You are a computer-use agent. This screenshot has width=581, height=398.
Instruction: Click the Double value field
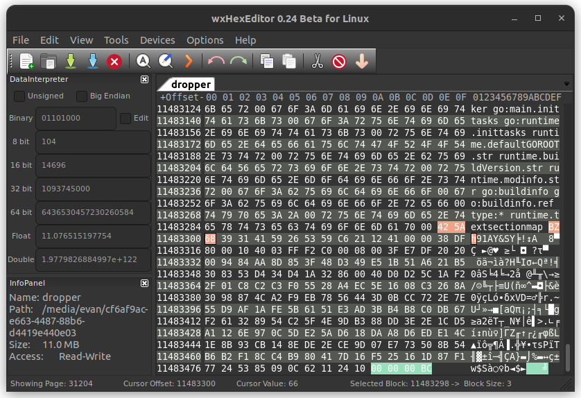coord(93,260)
